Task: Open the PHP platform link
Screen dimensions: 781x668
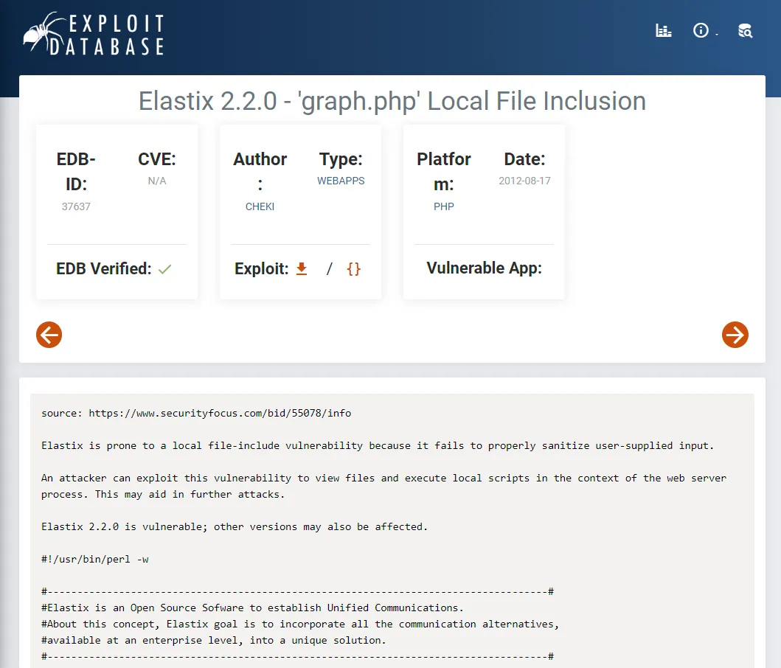Action: pyautogui.click(x=444, y=206)
